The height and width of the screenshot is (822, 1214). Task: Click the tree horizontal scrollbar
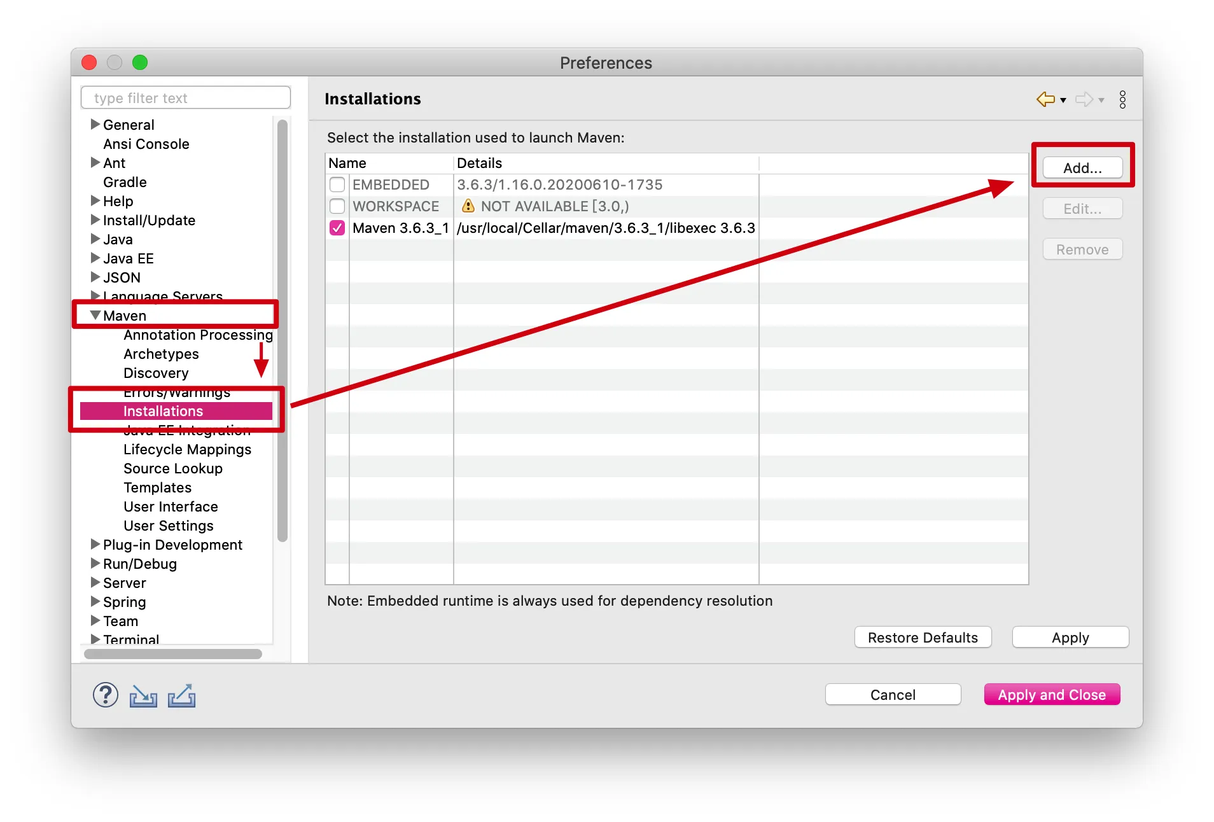(173, 654)
